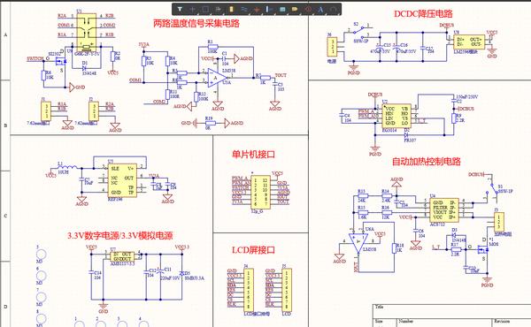Open the align objects tool
531x327 pixels.
point(218,10)
